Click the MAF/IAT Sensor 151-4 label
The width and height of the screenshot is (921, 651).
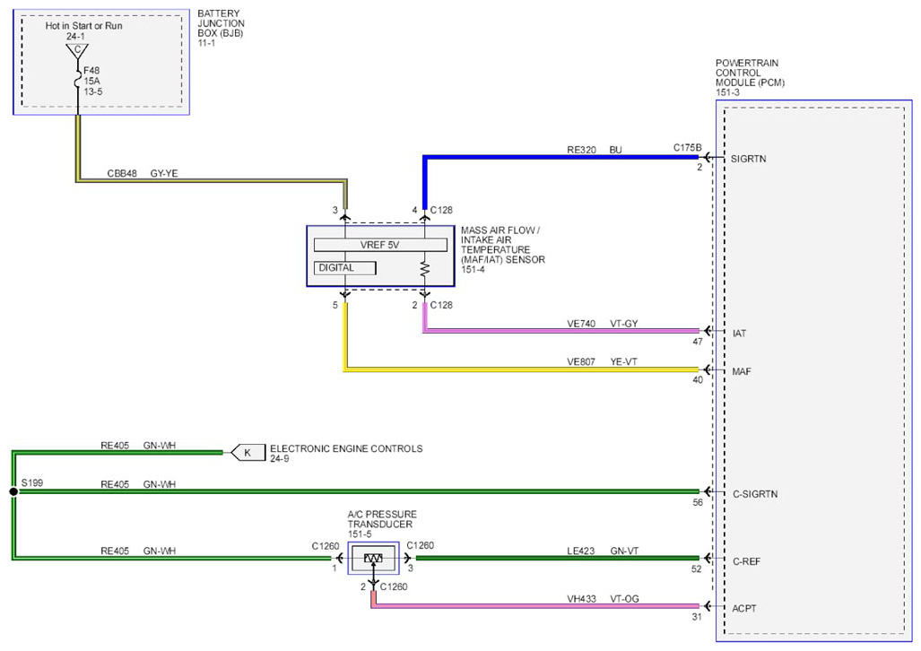503,249
